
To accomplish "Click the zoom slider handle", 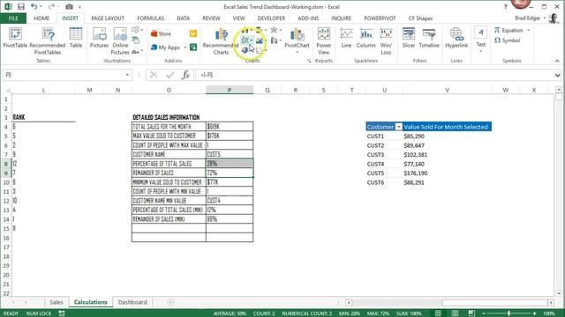I will click(x=508, y=313).
